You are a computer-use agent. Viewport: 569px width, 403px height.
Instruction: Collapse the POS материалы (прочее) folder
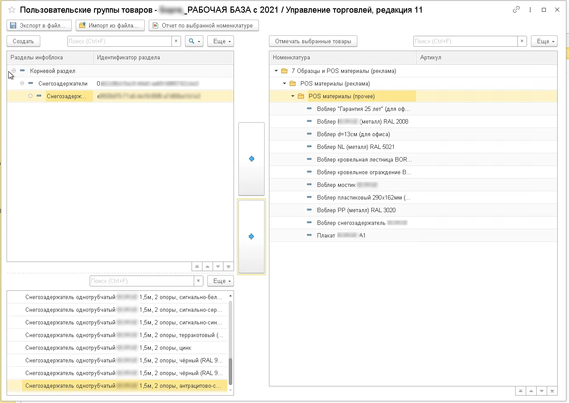(x=293, y=96)
